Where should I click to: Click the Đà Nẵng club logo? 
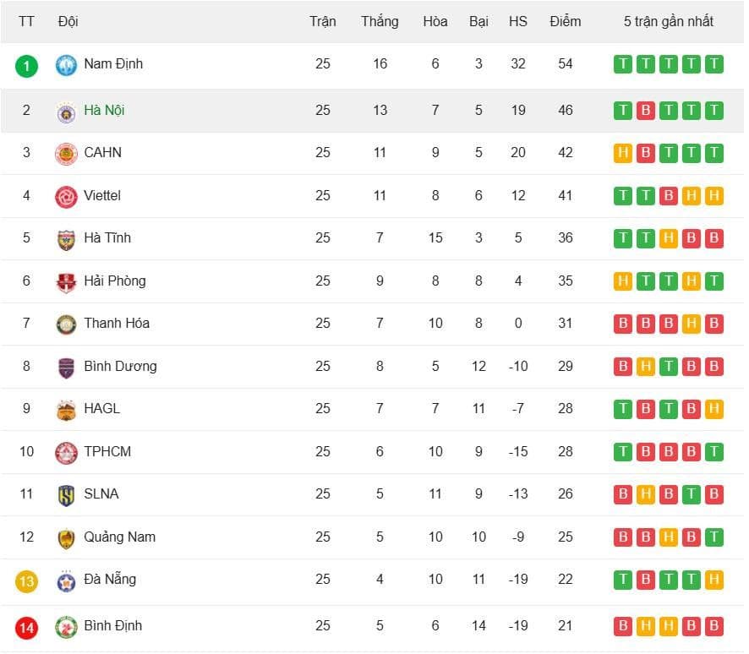(66, 581)
